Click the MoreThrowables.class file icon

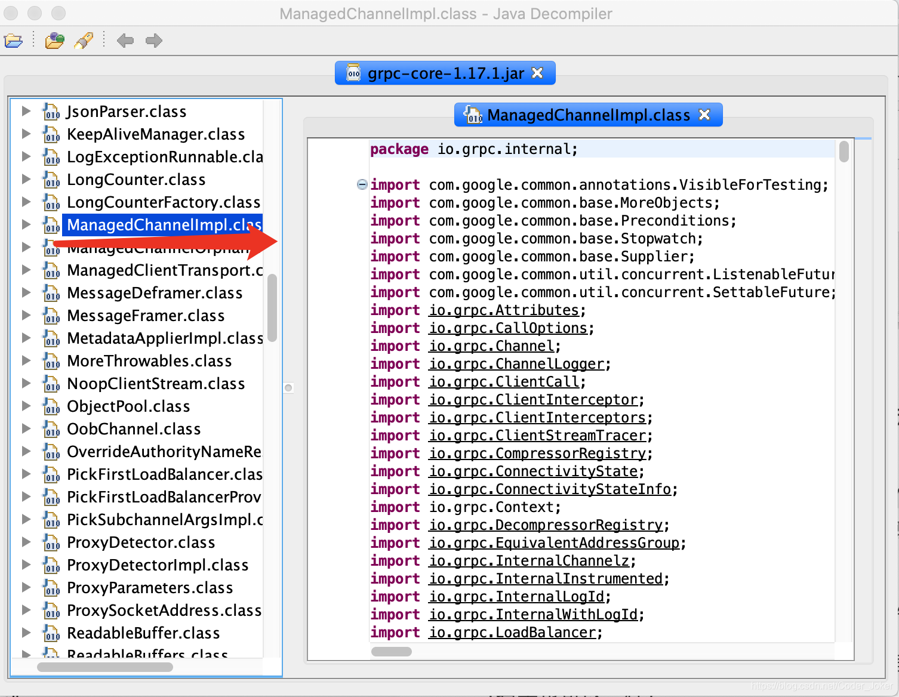[51, 361]
